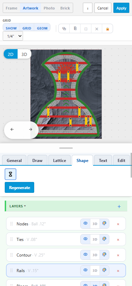Click the Apply button
Screen dimensions: 132x286
coord(121,8)
